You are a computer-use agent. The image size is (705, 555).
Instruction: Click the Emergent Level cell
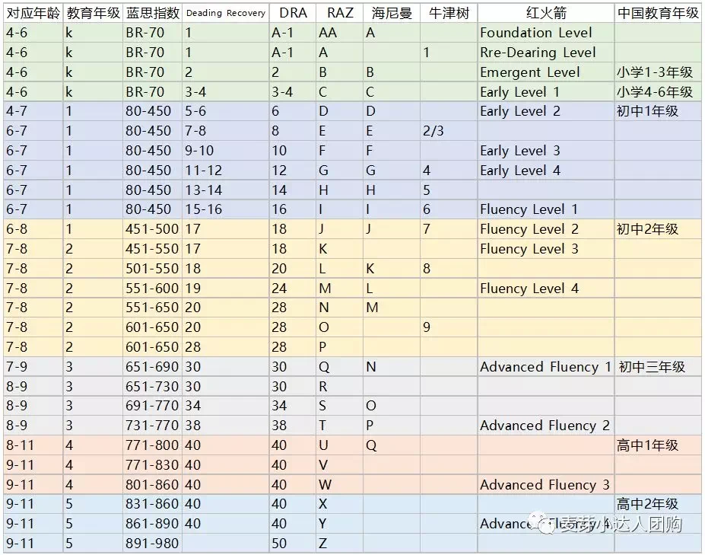tap(546, 72)
